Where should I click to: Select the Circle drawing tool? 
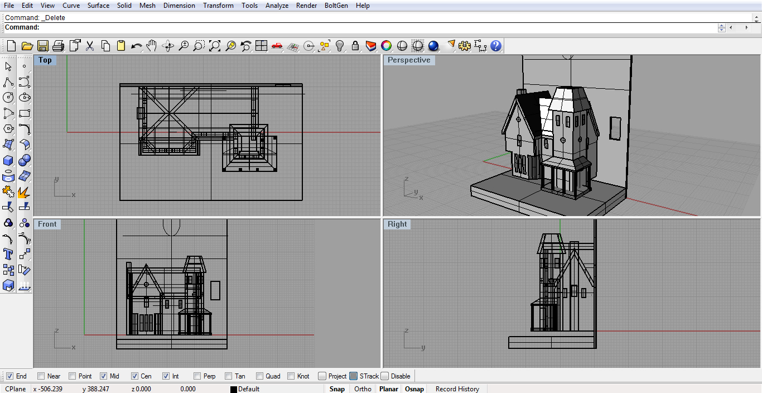pyautogui.click(x=8, y=98)
